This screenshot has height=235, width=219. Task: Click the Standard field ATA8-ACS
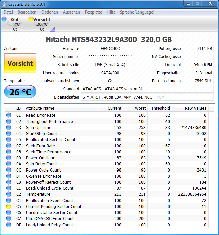147,89
